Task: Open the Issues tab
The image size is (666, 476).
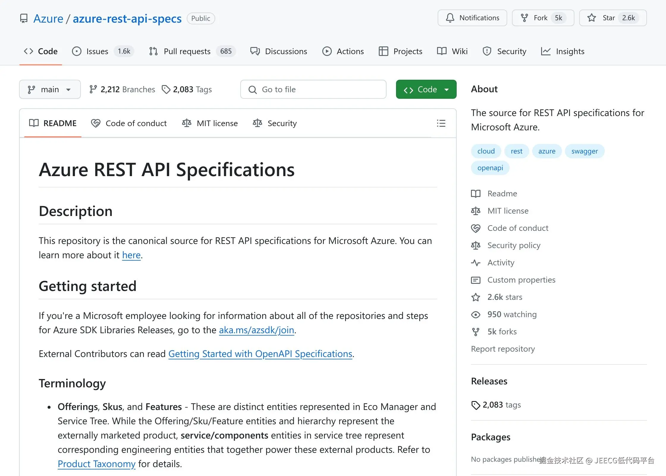Action: pyautogui.click(x=103, y=51)
